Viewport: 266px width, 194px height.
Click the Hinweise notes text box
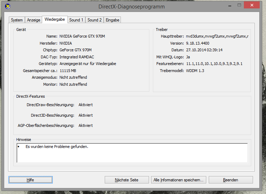point(132,153)
